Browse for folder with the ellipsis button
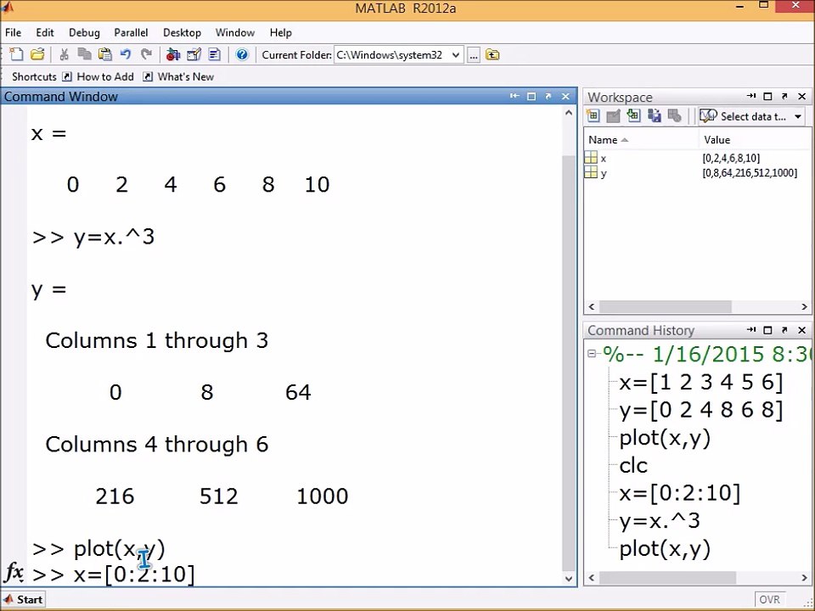The width and height of the screenshot is (815, 611). (473, 54)
